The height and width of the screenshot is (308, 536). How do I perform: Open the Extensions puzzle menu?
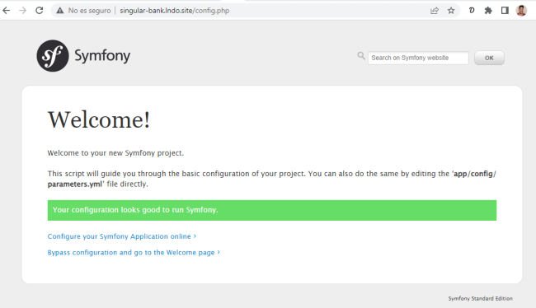[488, 11]
